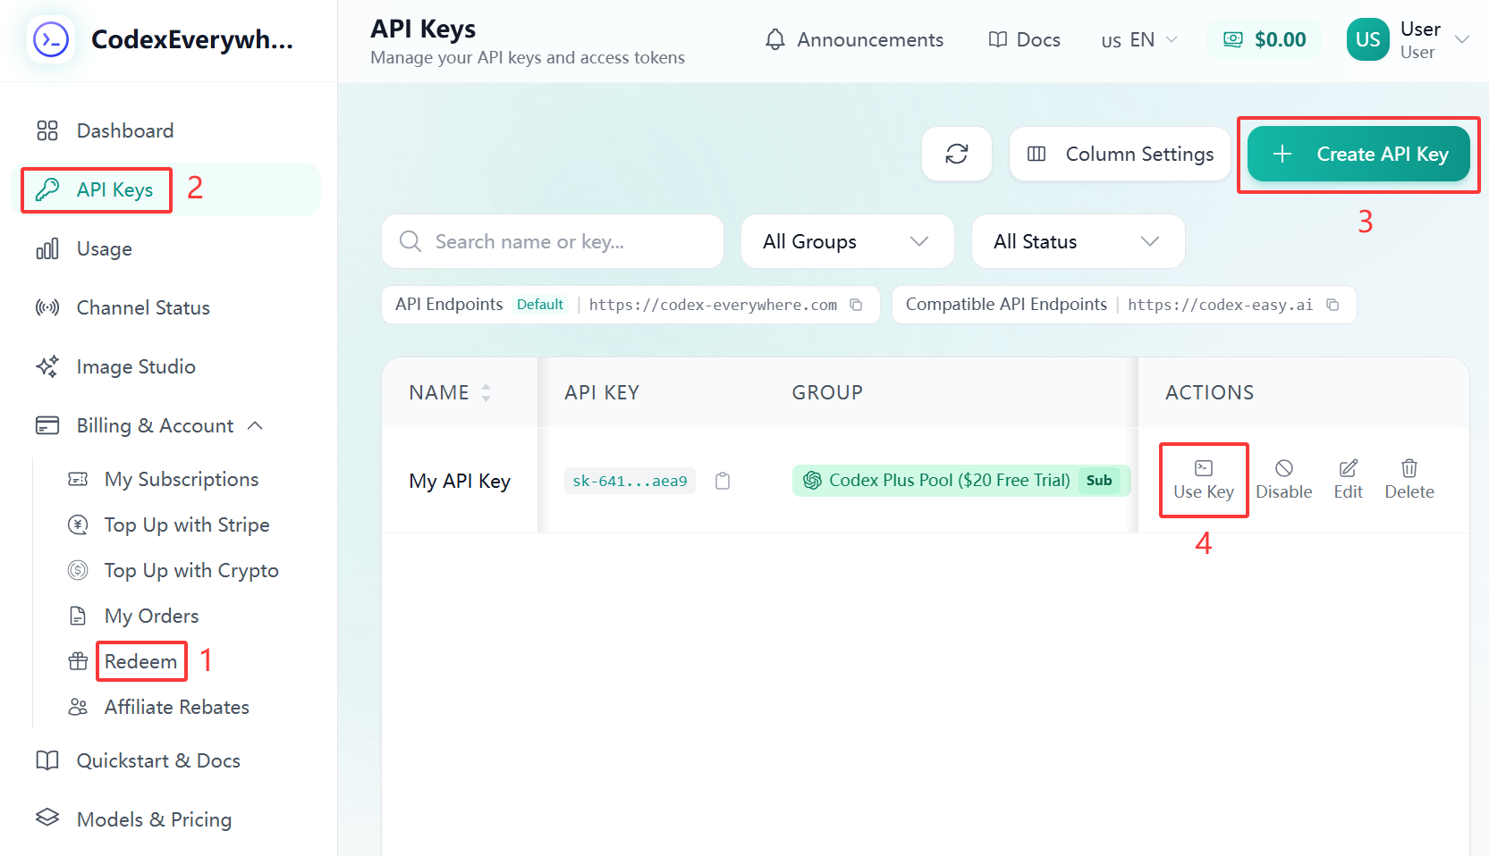Click the Default endpoint badge
The height and width of the screenshot is (856, 1489).
click(x=540, y=305)
